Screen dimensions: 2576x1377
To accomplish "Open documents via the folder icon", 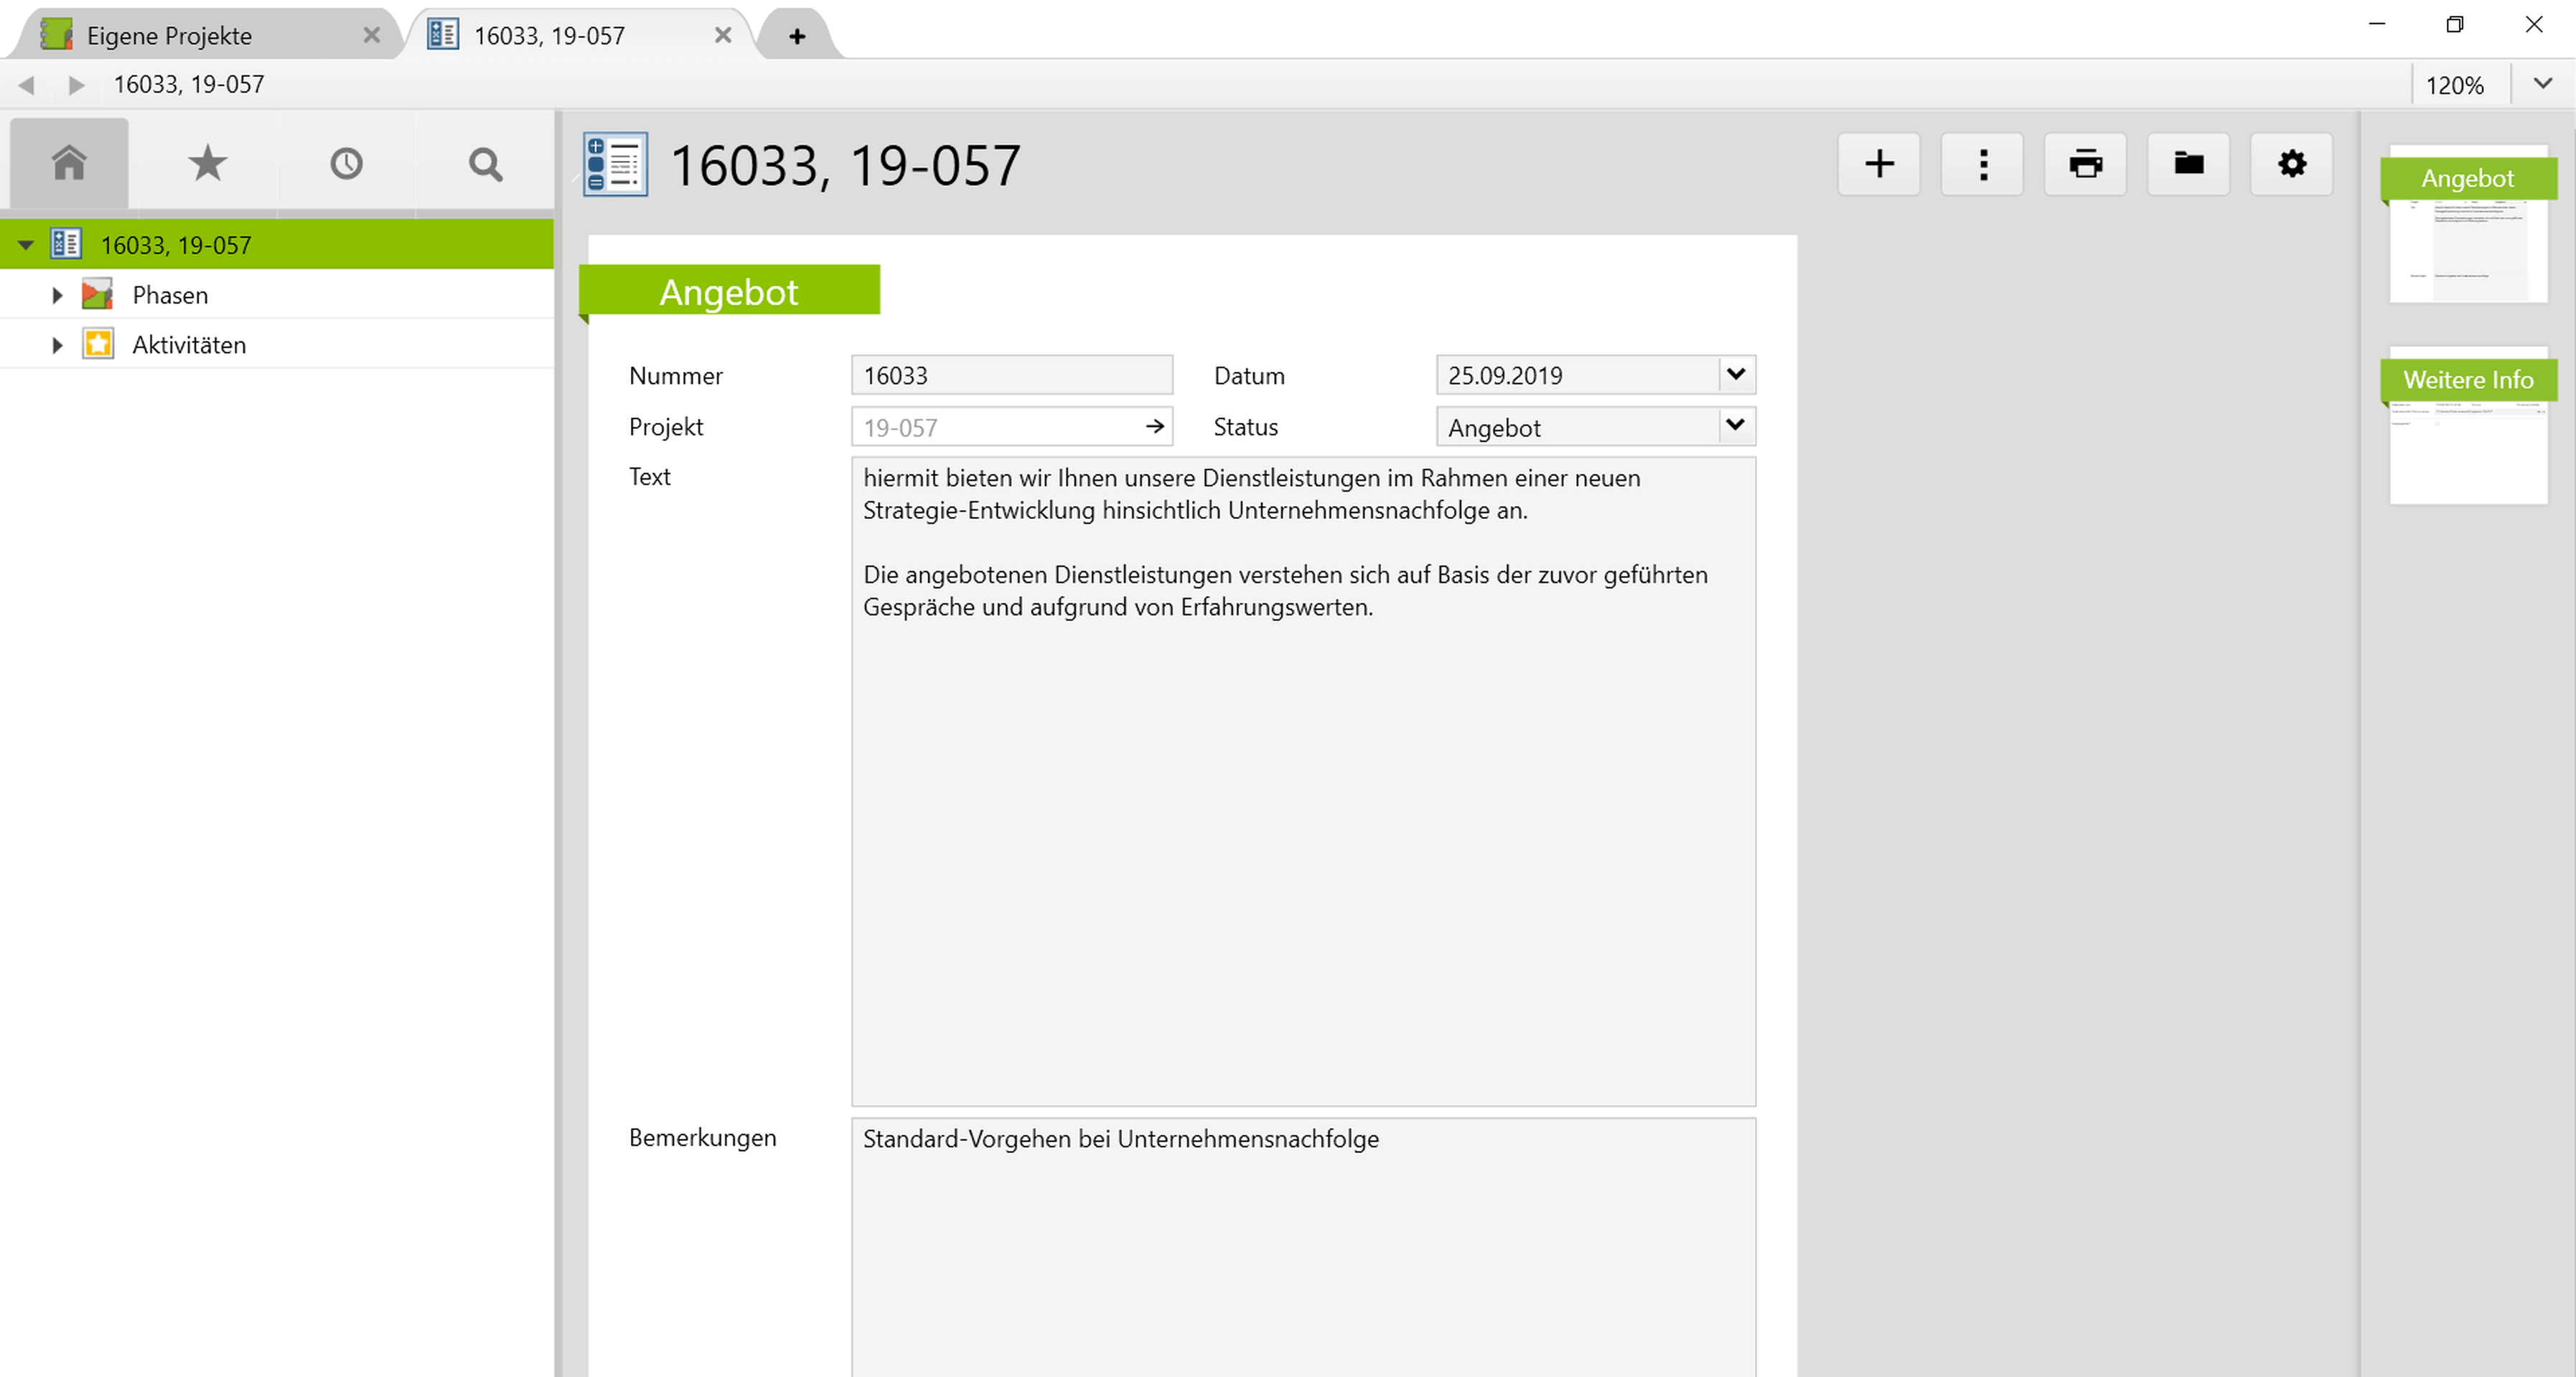I will [2189, 164].
